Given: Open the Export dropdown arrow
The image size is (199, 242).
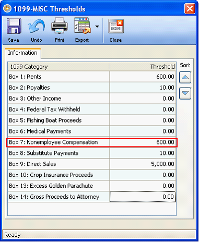Looking at the screenshot, I should coord(97,27).
